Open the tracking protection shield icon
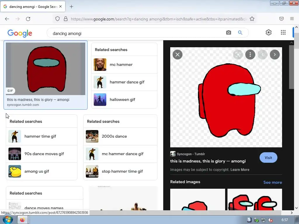The height and width of the screenshot is (224, 299). [58, 19]
